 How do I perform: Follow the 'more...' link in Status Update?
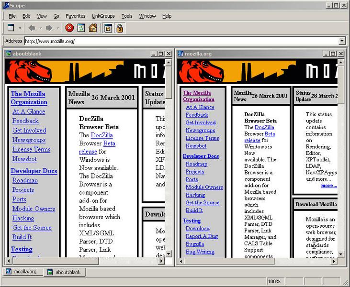click(329, 186)
